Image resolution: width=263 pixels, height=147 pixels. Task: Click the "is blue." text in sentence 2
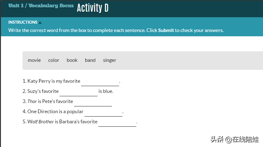pyautogui.click(x=106, y=91)
